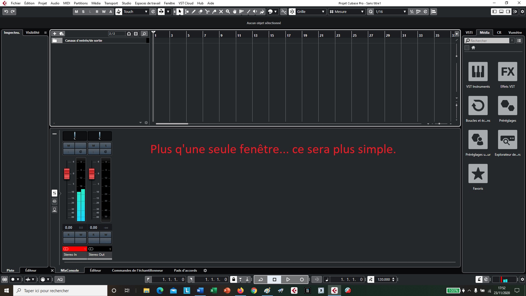Mute the Stereo In channel
This screenshot has width=526, height=296.
(x=68, y=146)
